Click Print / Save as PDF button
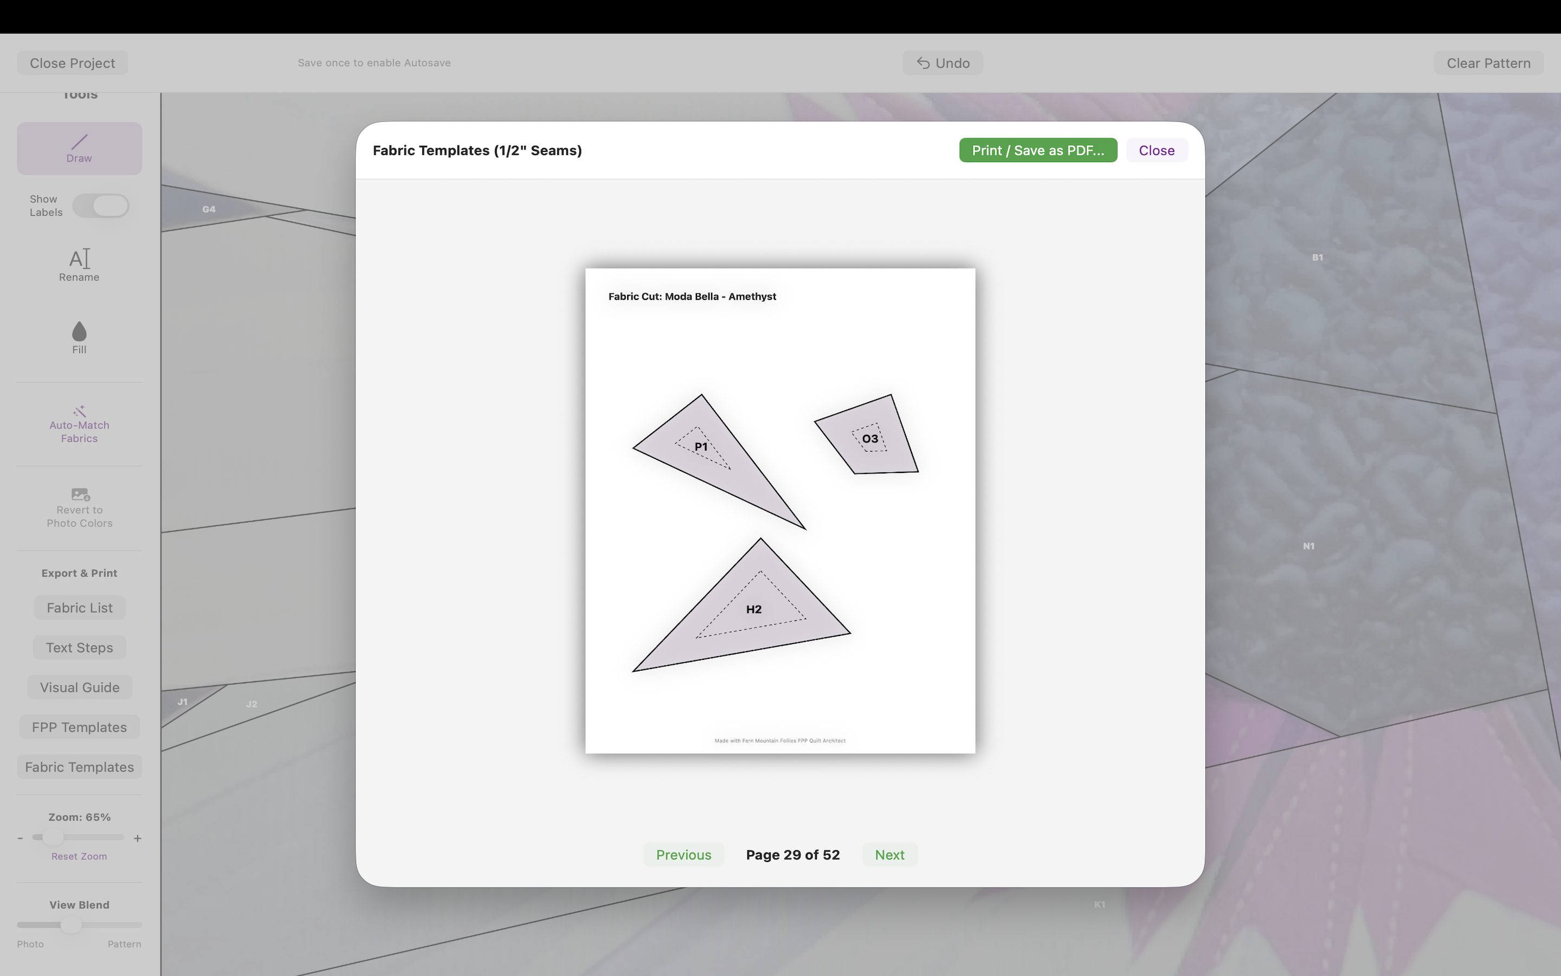The width and height of the screenshot is (1561, 976). pyautogui.click(x=1037, y=150)
